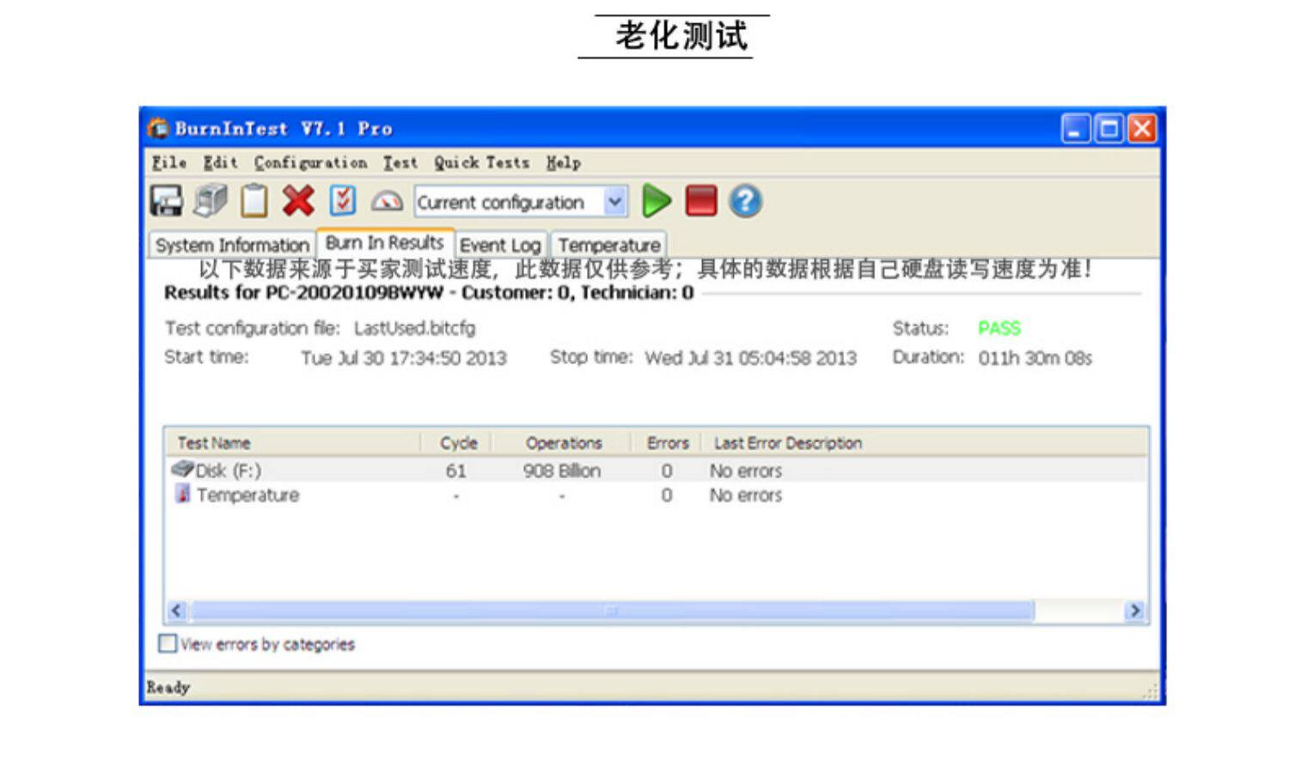Click the LastUsed.bitcfg configuration file name
The height and width of the screenshot is (760, 1289).
click(414, 328)
